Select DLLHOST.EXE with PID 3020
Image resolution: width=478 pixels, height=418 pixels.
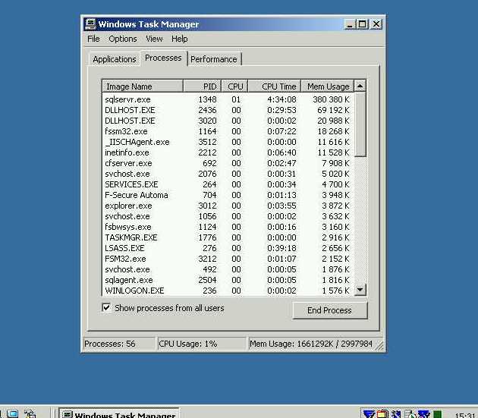tap(228, 121)
